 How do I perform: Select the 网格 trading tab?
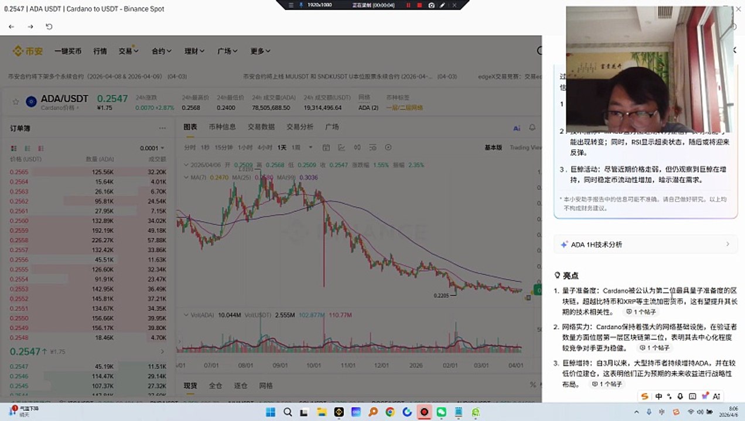[266, 386]
